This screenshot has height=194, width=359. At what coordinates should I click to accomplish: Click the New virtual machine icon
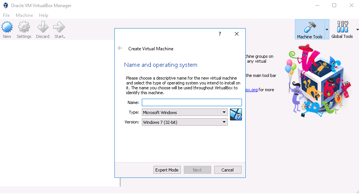pyautogui.click(x=7, y=27)
